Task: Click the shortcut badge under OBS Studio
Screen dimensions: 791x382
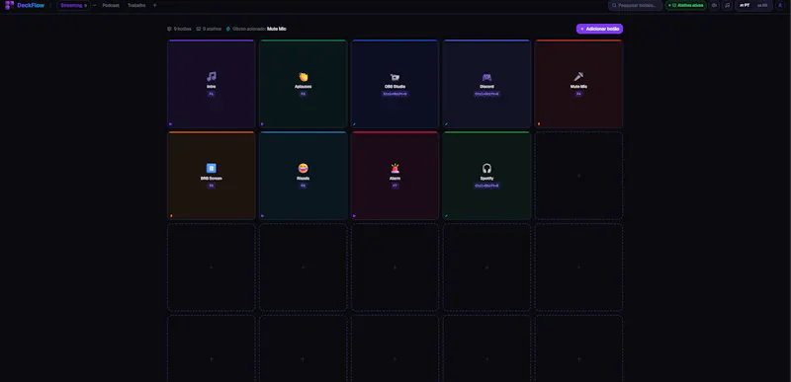Action: click(x=395, y=94)
